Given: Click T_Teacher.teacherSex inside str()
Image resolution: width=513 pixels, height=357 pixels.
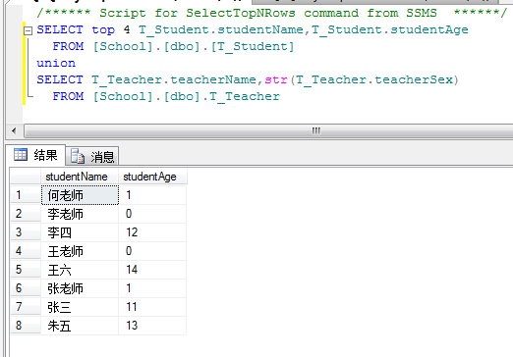Looking at the screenshot, I should pos(374,79).
